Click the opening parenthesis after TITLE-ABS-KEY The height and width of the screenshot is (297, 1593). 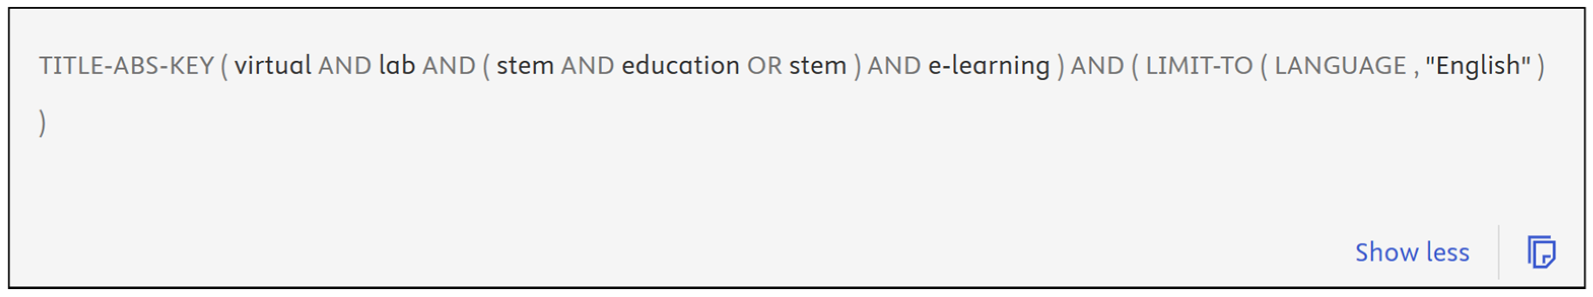tap(224, 65)
